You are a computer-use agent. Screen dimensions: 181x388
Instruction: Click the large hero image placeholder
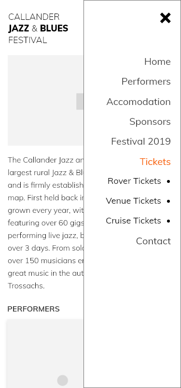point(46,100)
